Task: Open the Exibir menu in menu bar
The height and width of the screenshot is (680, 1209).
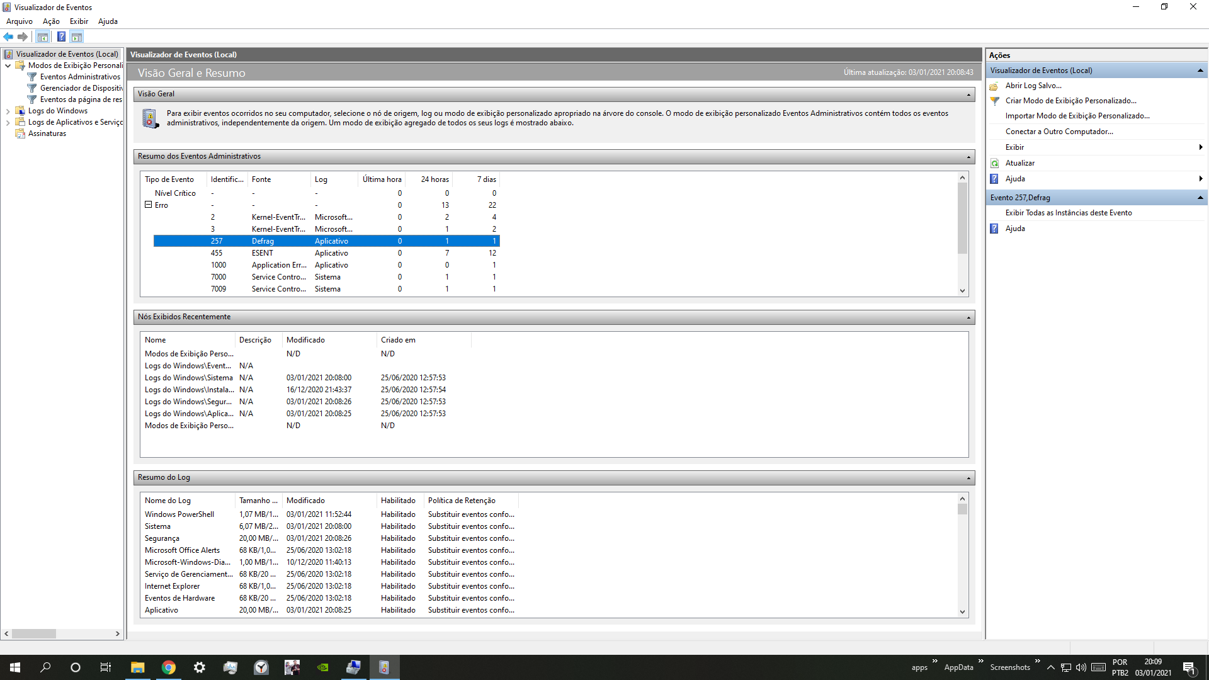Action: [79, 21]
